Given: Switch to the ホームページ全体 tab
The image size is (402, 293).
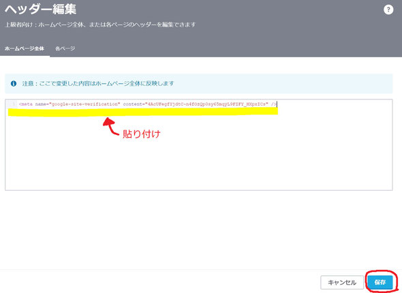Looking at the screenshot, I should (x=25, y=48).
